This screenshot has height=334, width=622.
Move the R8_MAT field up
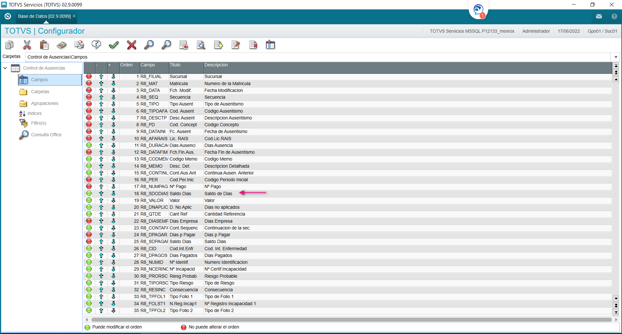coord(101,83)
